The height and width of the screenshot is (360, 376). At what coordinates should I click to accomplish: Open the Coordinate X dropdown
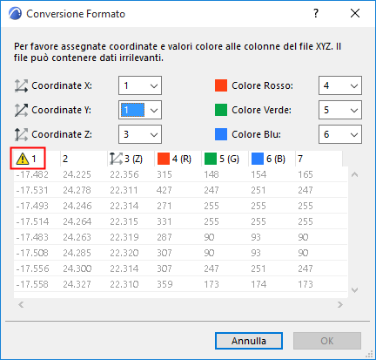[140, 85]
